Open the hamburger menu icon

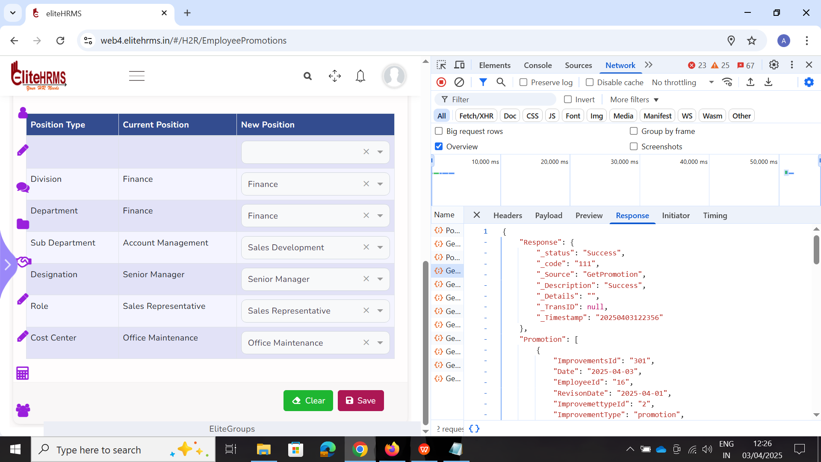point(137,76)
